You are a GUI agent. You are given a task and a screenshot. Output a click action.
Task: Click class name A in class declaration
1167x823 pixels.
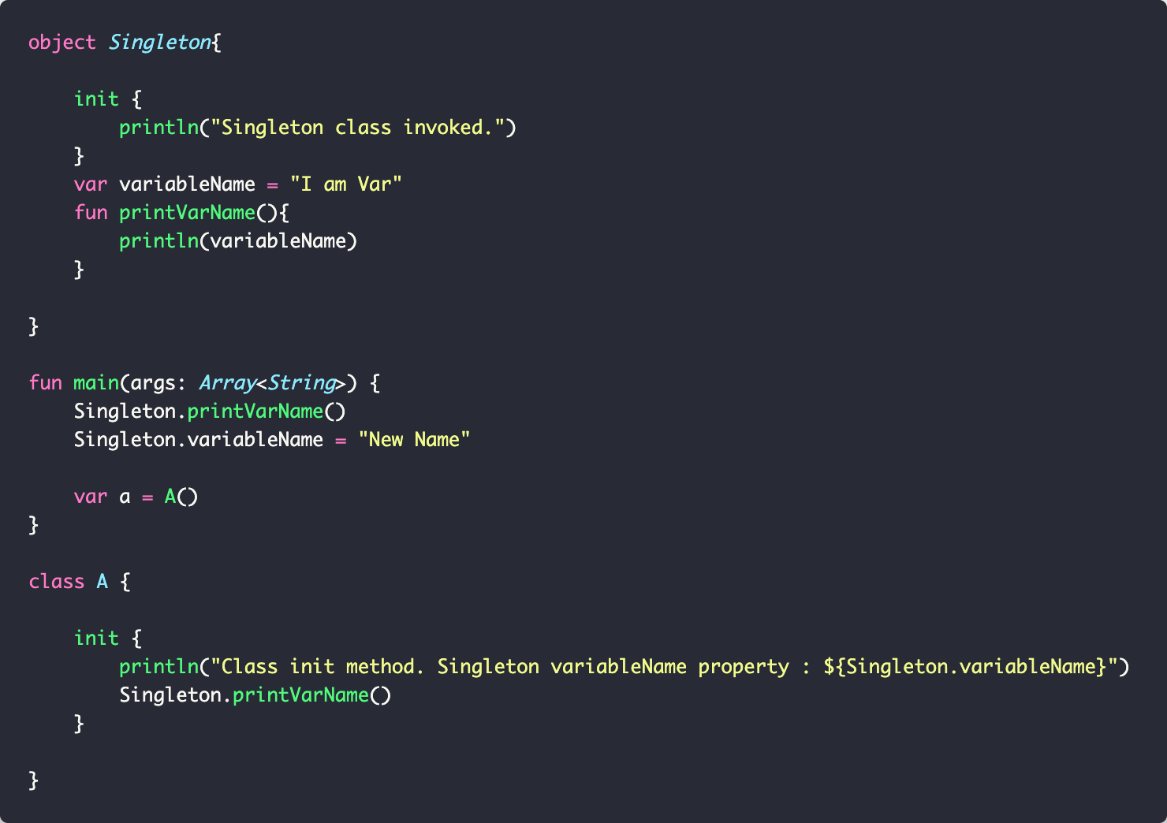103,582
